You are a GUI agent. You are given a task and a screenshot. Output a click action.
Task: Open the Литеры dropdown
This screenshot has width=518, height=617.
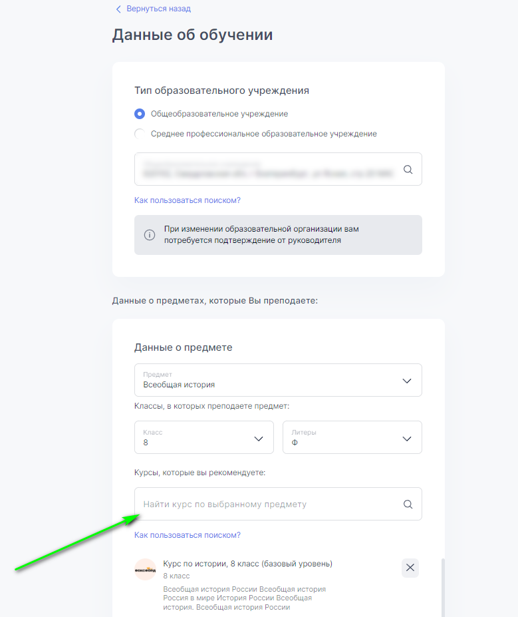click(x=352, y=437)
